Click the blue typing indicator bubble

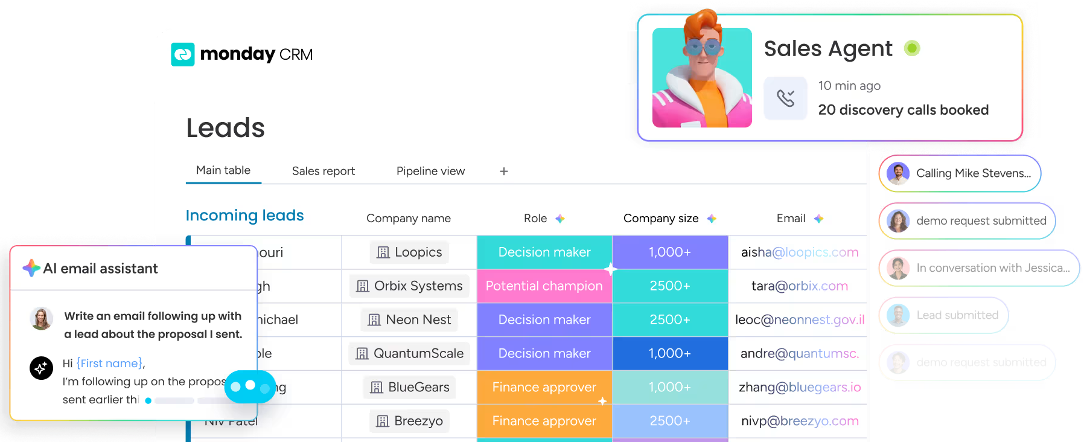click(250, 386)
